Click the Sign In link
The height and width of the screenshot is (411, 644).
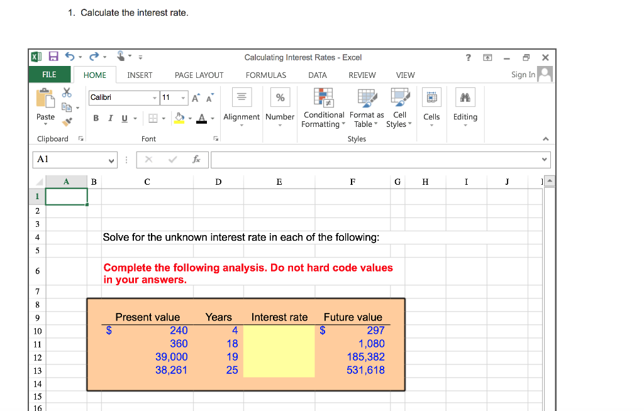pos(523,75)
